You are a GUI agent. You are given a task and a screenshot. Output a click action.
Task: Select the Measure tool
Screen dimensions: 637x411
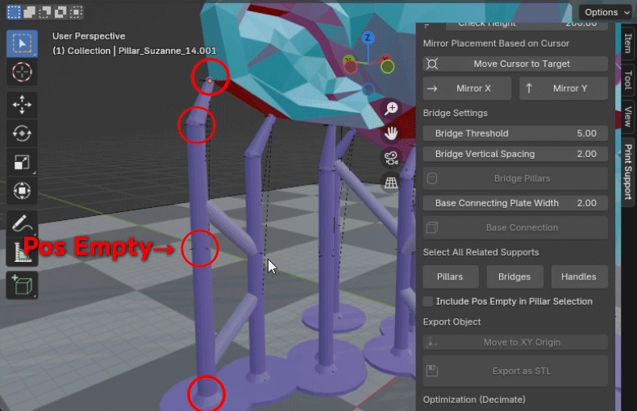tap(22, 252)
